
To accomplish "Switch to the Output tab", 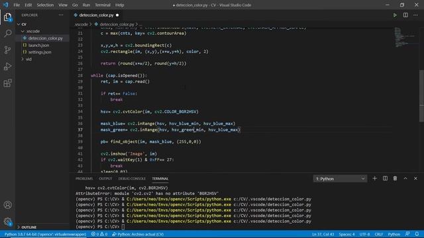I will click(x=105, y=178).
